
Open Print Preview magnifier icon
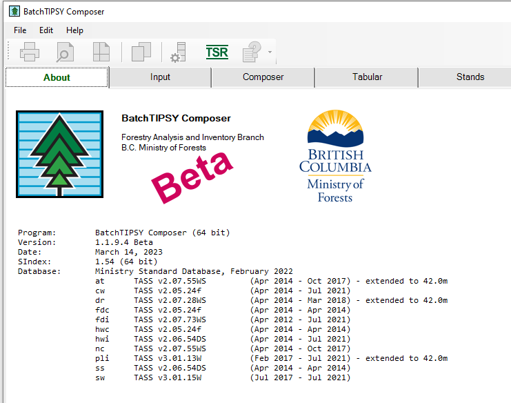click(x=66, y=52)
